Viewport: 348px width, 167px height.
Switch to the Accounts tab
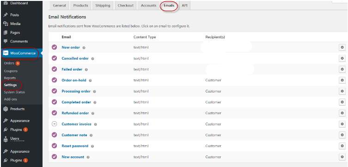(148, 6)
